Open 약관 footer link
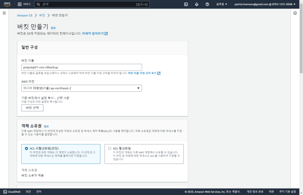The width and height of the screenshot is (303, 195). (271, 192)
